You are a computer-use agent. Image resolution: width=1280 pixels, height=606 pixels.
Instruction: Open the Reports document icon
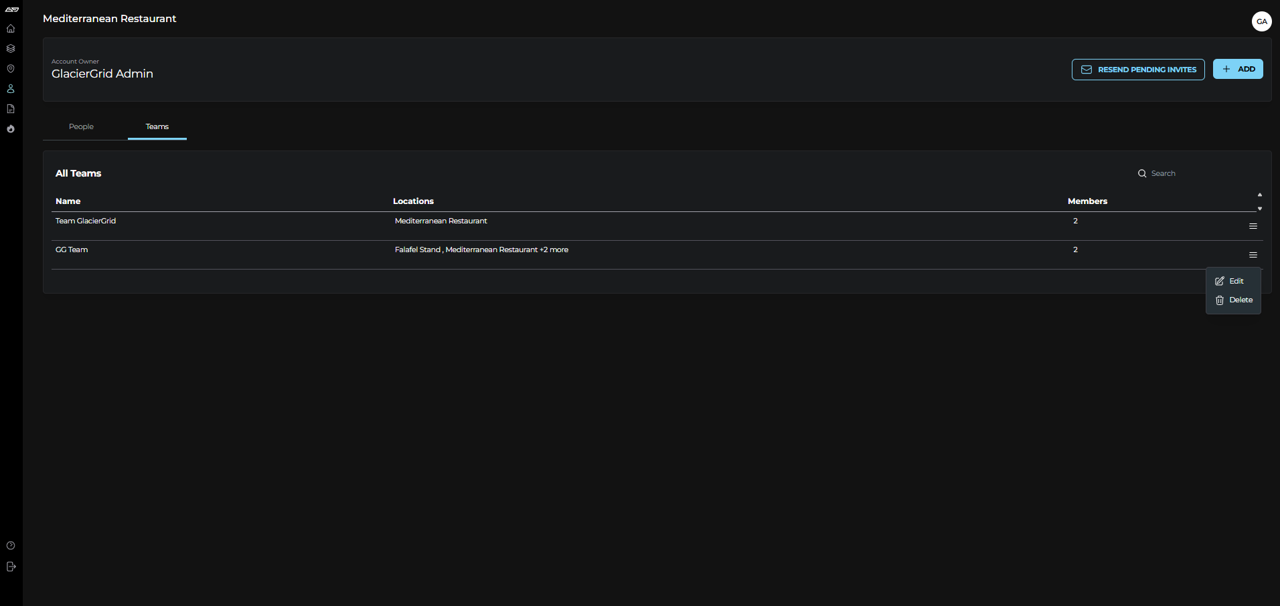(x=11, y=108)
